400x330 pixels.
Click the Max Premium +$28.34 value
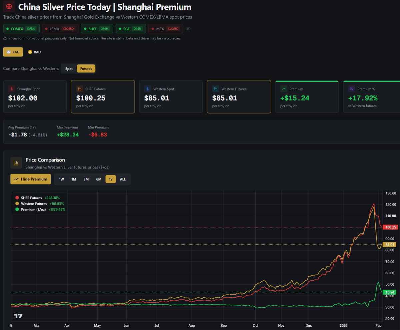pyautogui.click(x=68, y=135)
